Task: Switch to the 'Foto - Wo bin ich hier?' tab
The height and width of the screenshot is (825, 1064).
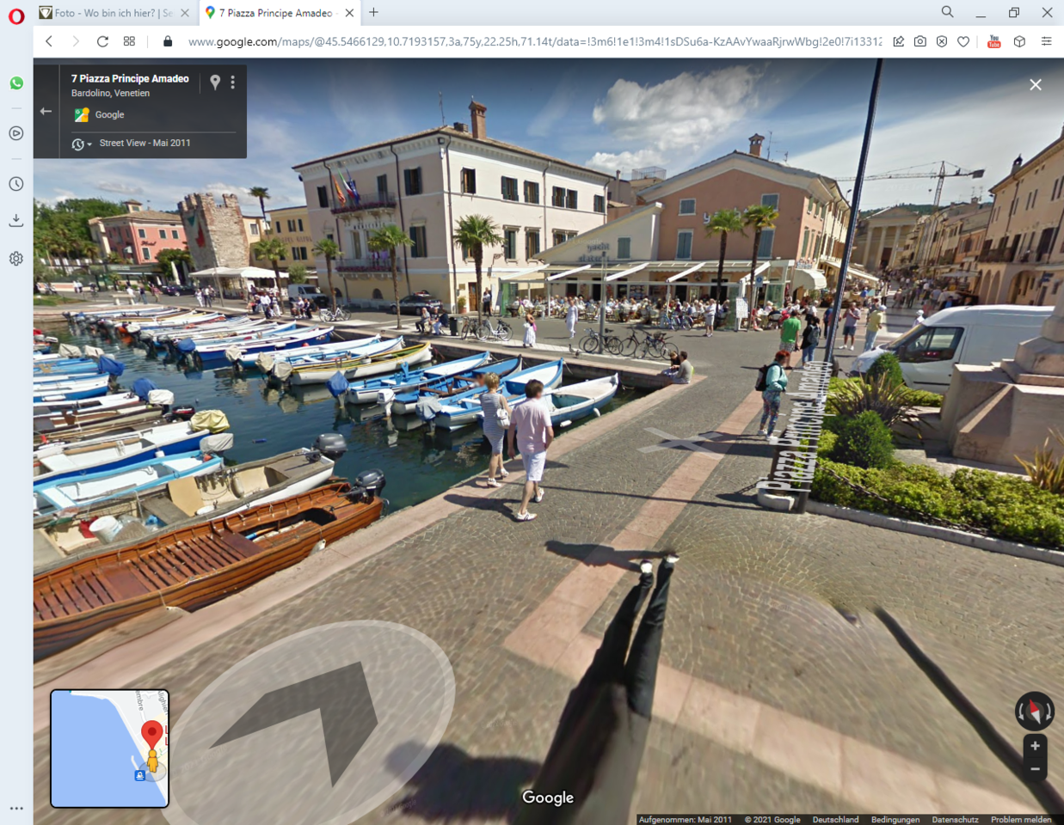Action: [114, 13]
